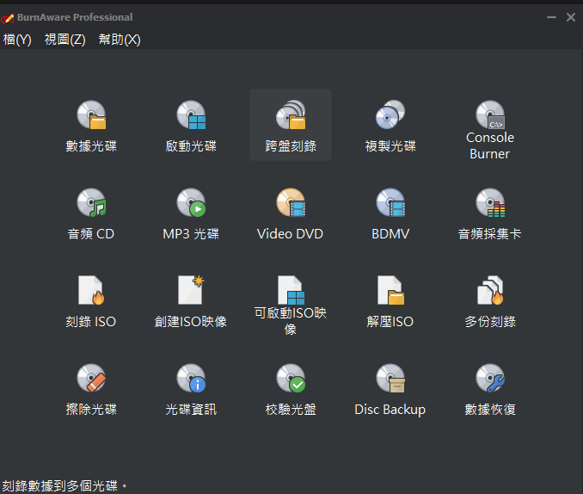Viewport: 583px width, 494px height.
Task: Open the 幫助(X) help menu
Action: click(x=120, y=39)
